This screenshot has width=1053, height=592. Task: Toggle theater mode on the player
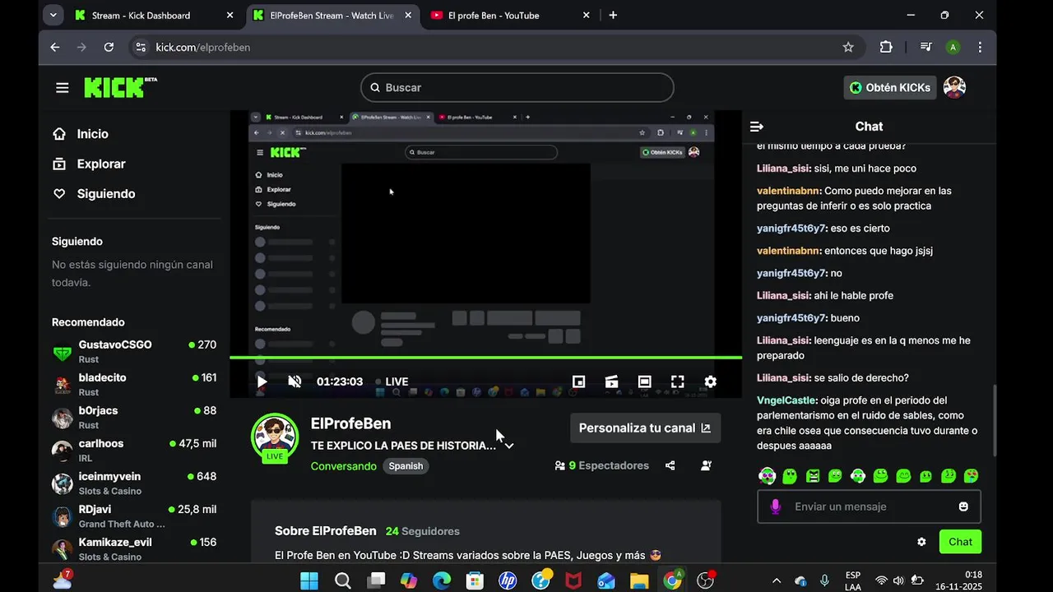coord(644,382)
